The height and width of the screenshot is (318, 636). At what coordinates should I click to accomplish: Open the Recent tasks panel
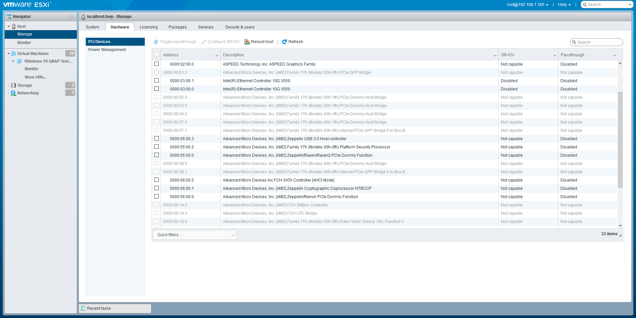[115, 308]
